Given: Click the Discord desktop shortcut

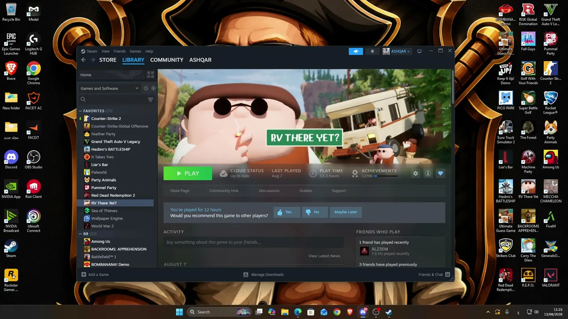Looking at the screenshot, I should point(11,160).
